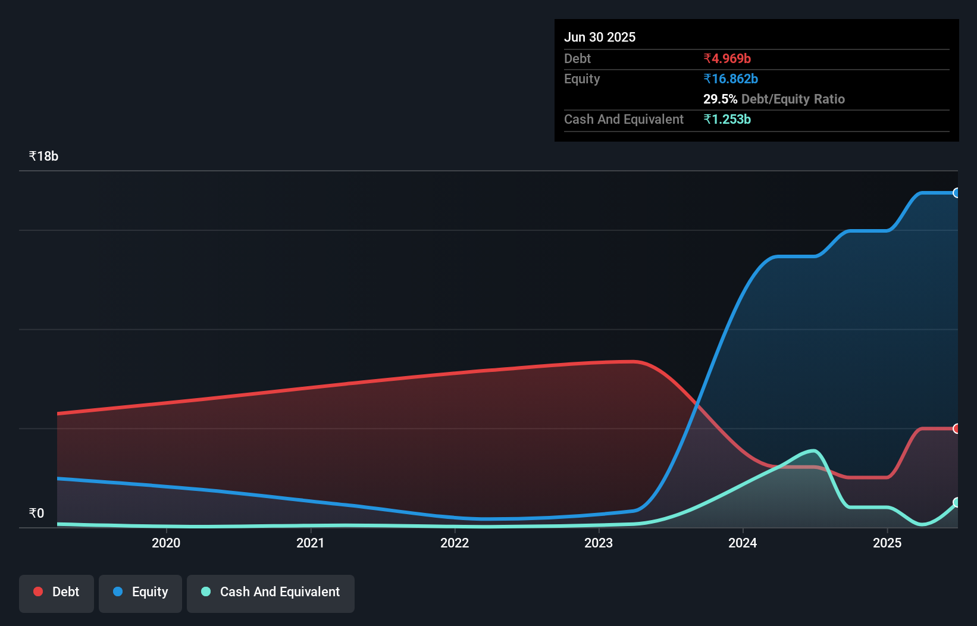
Task: Click the Debt endpoint marker on the chart
Action: pos(956,428)
